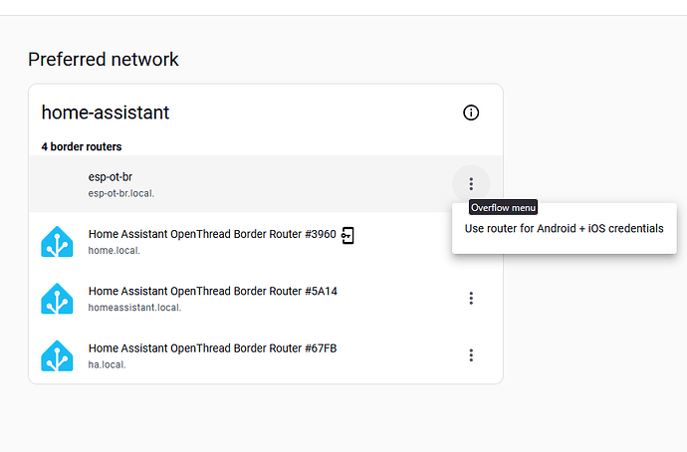Select Use router for Android + iOS credentials
This screenshot has width=687, height=452.
tap(564, 228)
